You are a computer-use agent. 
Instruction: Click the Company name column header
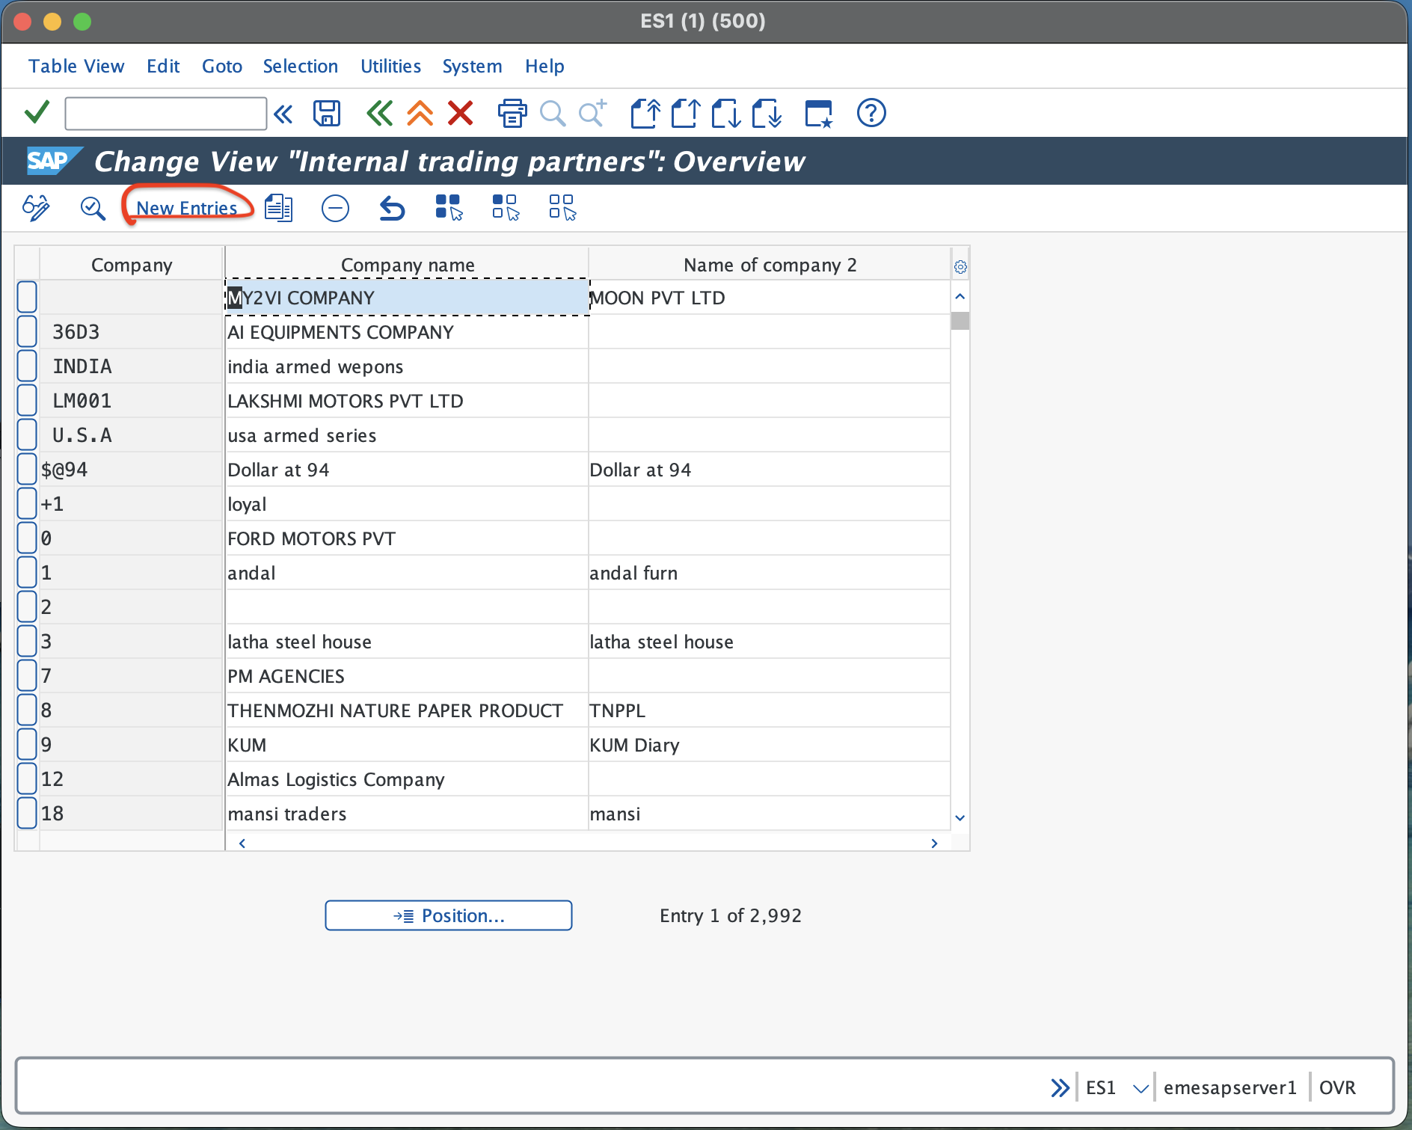click(408, 265)
